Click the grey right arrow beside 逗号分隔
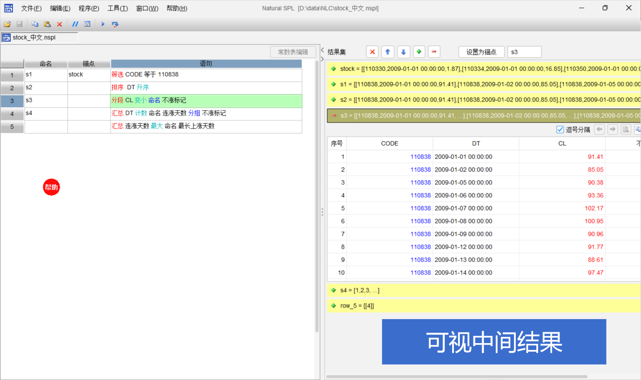 click(x=613, y=130)
